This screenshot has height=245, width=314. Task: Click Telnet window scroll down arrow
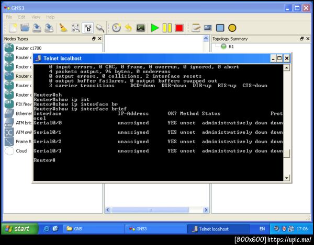coord(287,178)
